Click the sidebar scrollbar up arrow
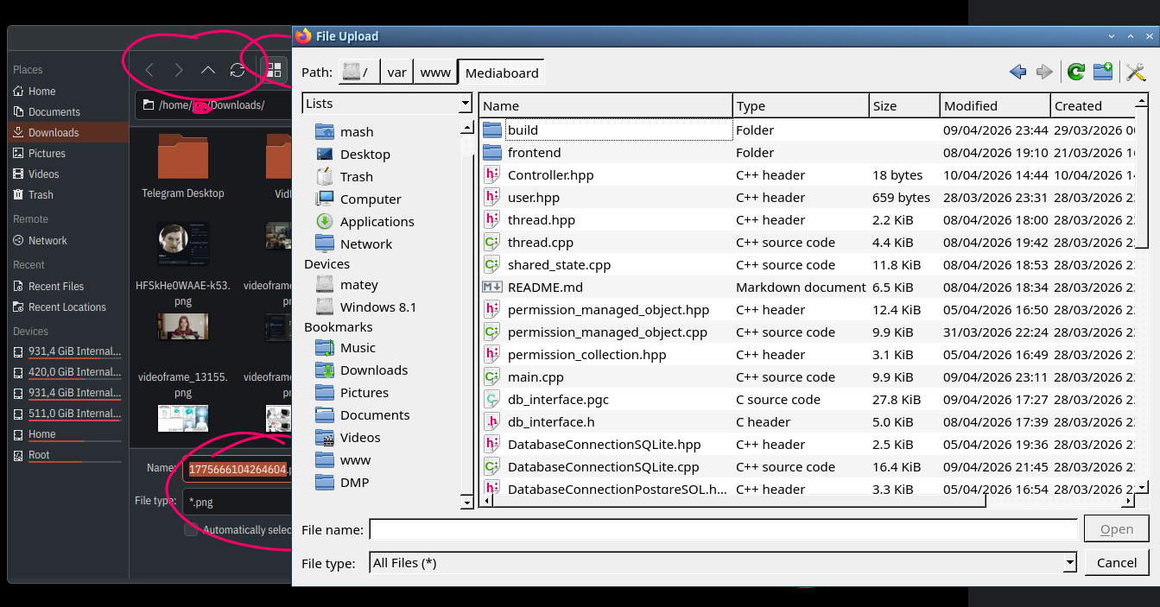 [x=467, y=127]
